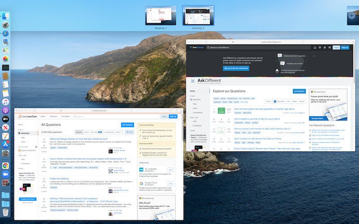Open the Preview app in the Dock
359x224 pixels.
pos(5,42)
